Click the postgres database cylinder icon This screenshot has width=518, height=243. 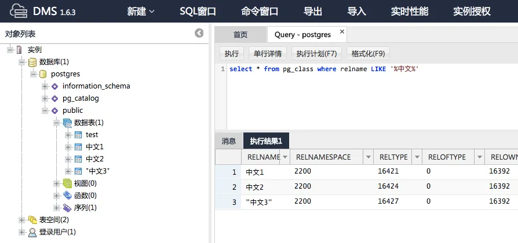[x=43, y=74]
